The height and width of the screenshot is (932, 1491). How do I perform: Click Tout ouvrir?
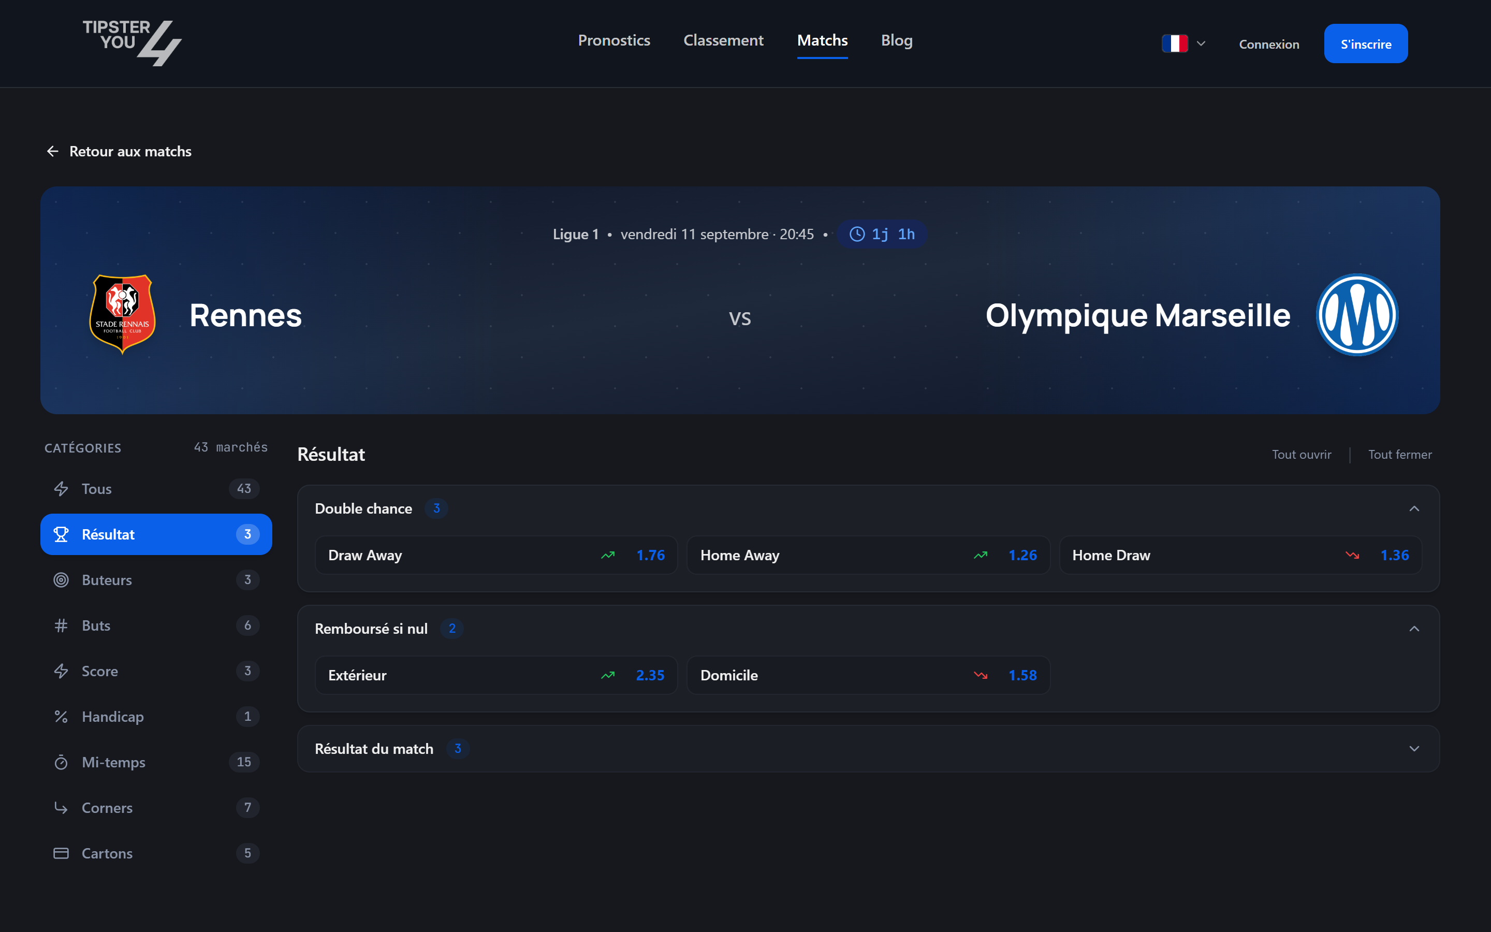coord(1301,455)
